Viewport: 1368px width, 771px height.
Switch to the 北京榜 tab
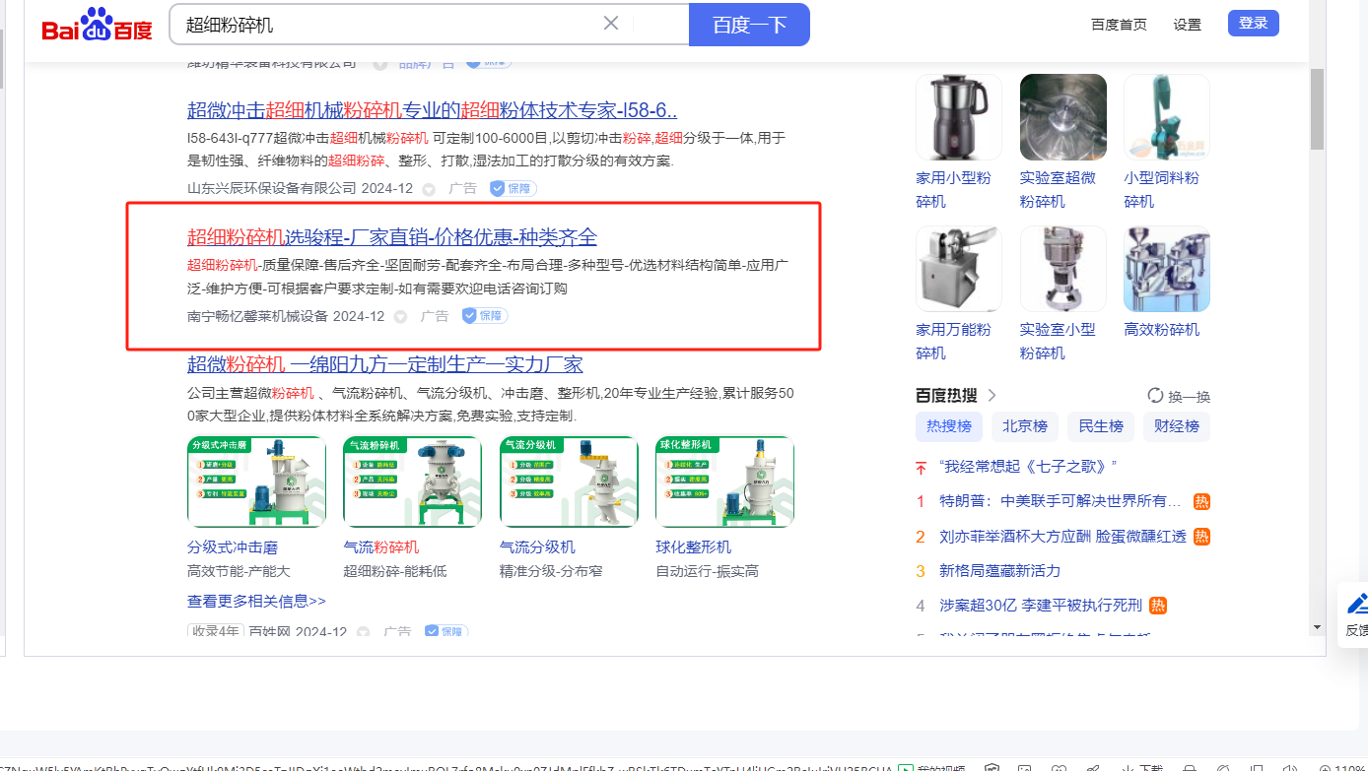pyautogui.click(x=1025, y=426)
